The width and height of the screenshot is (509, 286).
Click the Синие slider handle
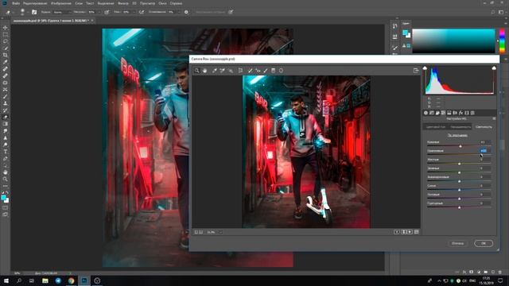pos(460,190)
